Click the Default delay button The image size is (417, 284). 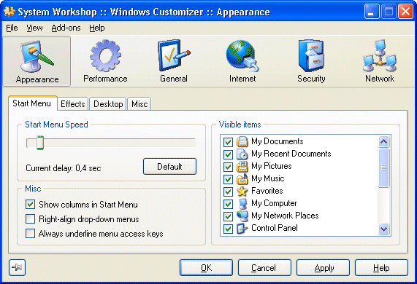pos(169,167)
